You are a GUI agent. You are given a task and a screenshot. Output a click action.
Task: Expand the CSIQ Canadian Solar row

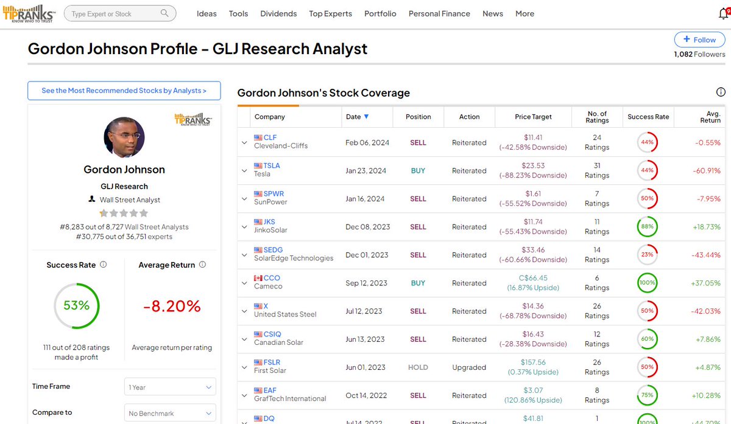pyautogui.click(x=244, y=339)
